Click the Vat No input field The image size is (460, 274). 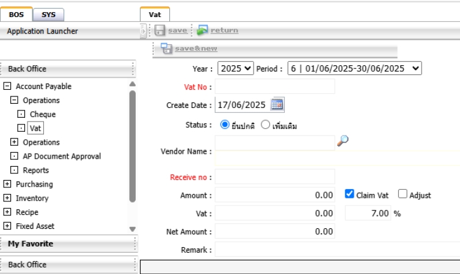point(275,87)
